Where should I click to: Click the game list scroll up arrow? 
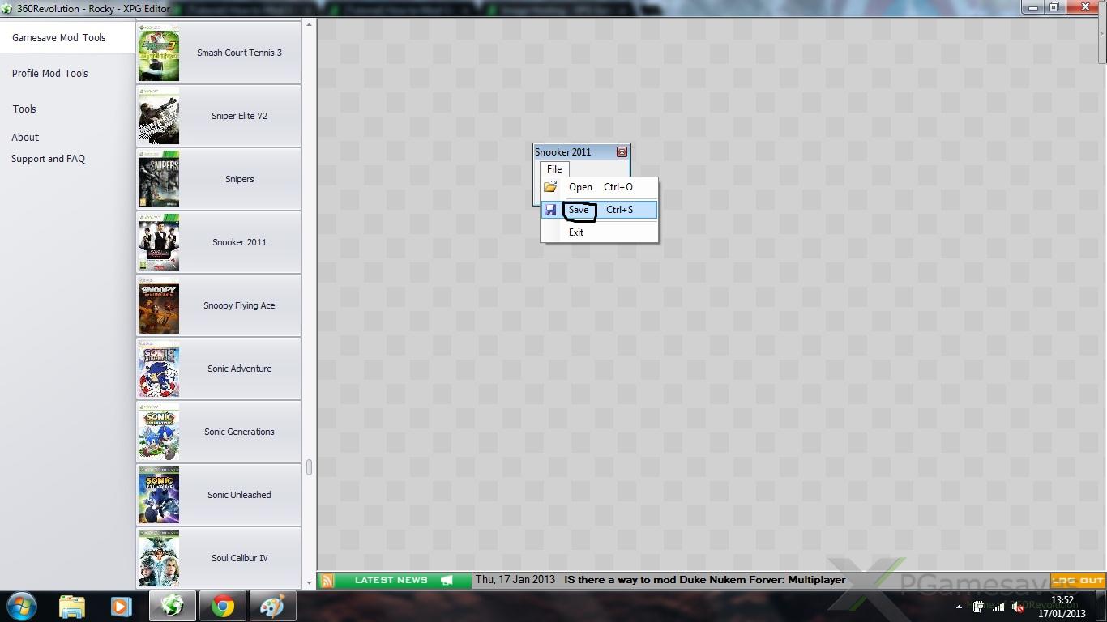309,26
